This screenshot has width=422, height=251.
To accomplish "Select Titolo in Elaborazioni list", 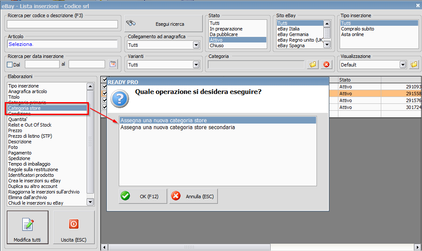I will (14, 97).
